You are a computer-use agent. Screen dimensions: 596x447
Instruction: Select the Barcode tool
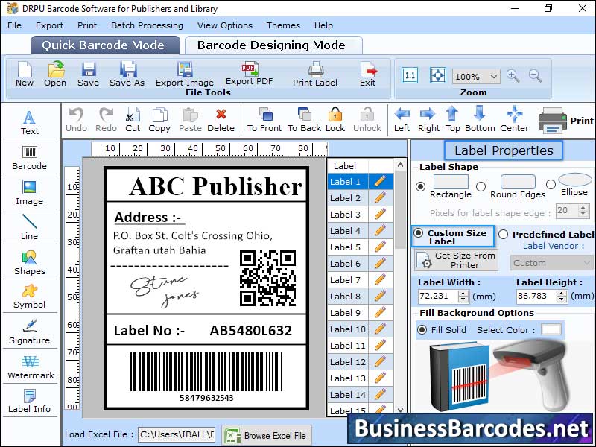pos(29,157)
